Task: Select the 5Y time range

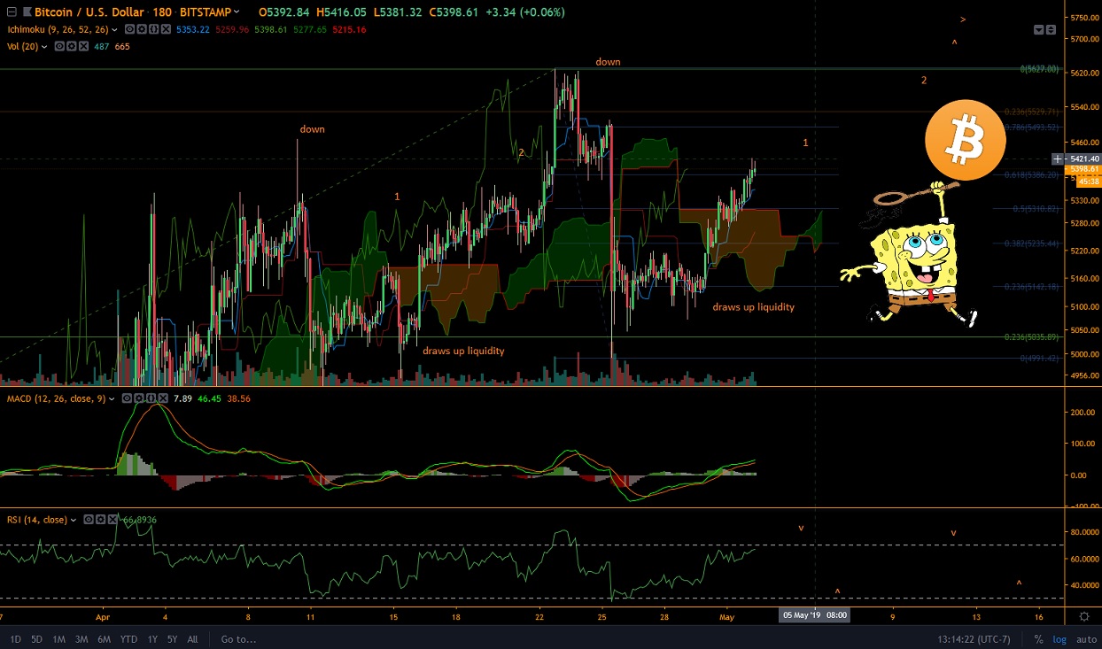Action: point(173,639)
